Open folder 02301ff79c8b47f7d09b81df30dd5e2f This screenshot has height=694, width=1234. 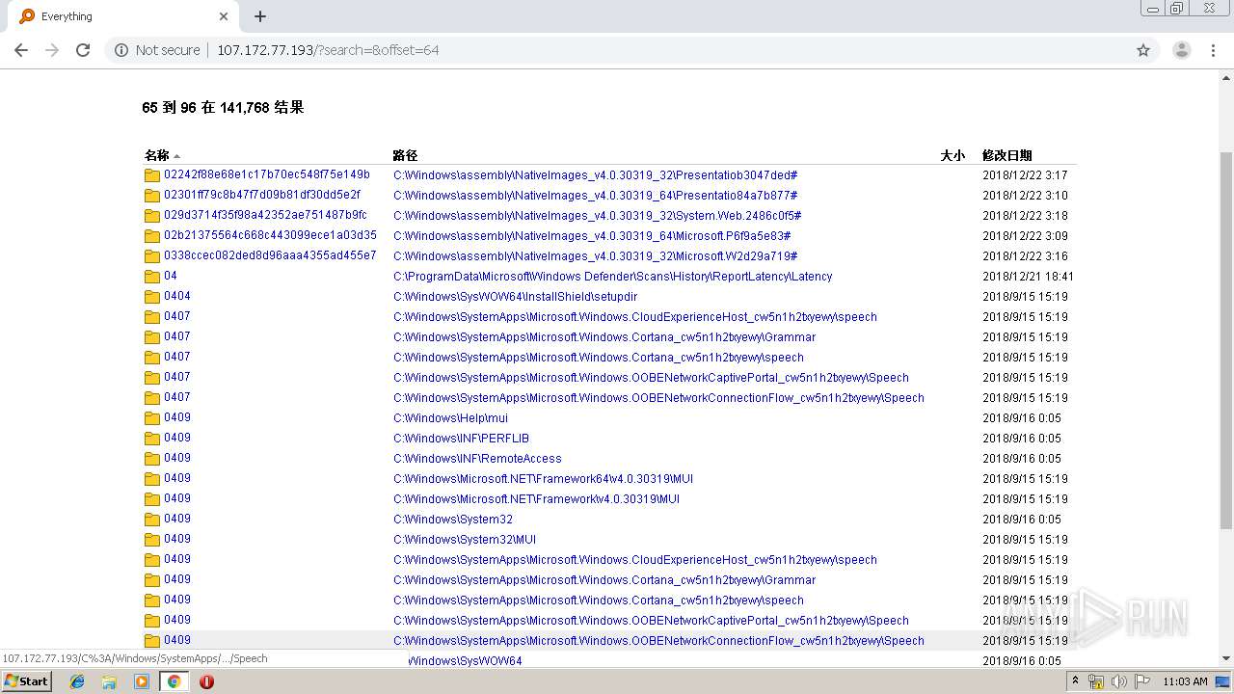[x=262, y=195]
